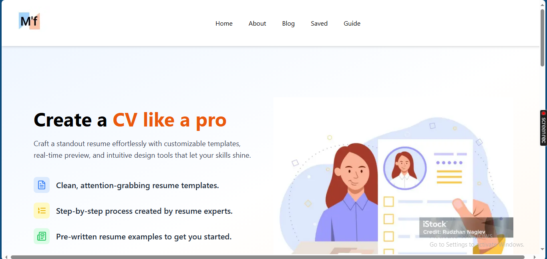This screenshot has width=547, height=259.
Task: Click the horizontal scrollbar thumb at bottom
Action: 267,257
